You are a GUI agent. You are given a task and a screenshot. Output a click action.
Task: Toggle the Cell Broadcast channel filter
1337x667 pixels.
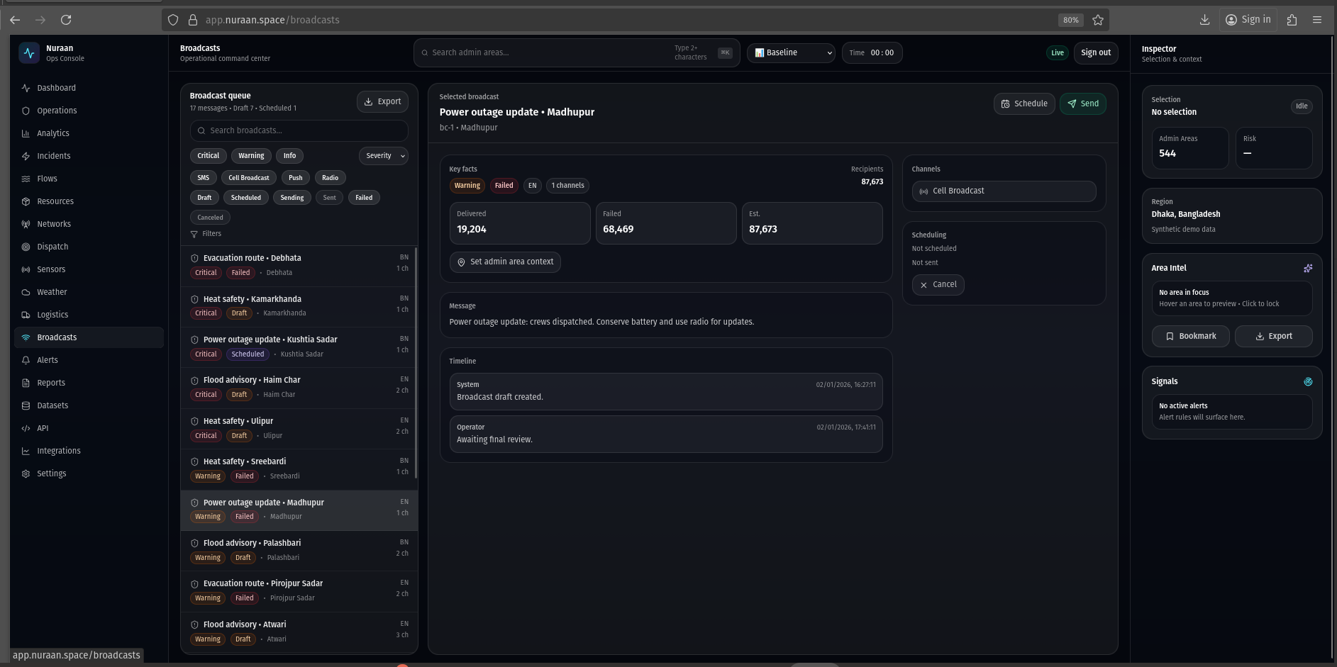(x=248, y=178)
